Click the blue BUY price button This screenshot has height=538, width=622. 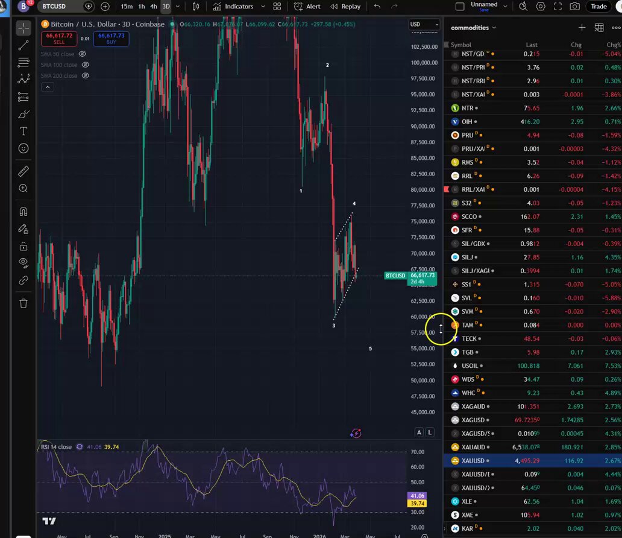111,39
